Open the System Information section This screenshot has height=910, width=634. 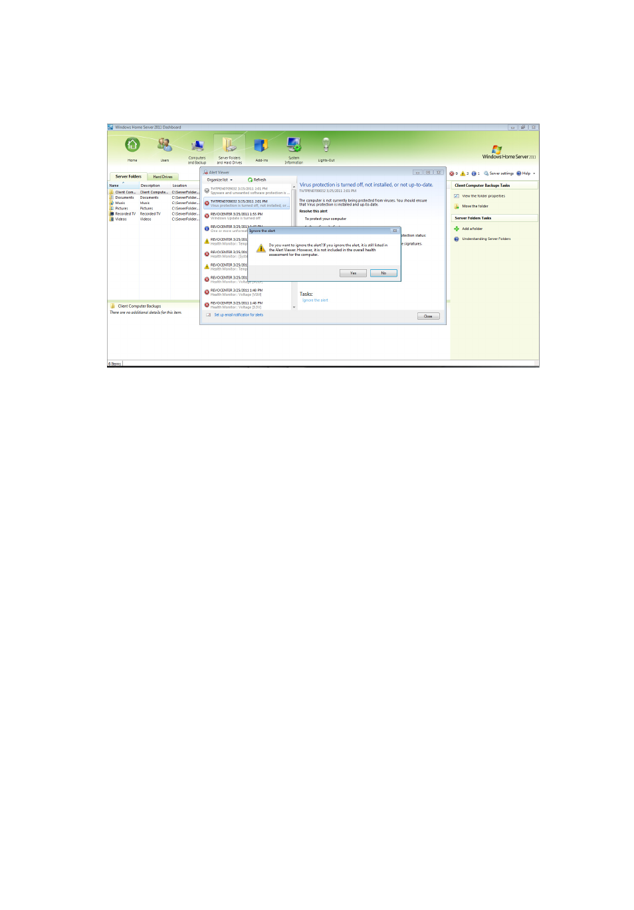click(x=294, y=151)
